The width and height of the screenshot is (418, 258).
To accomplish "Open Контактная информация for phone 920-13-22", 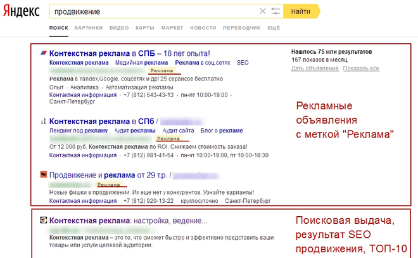I will [83, 201].
